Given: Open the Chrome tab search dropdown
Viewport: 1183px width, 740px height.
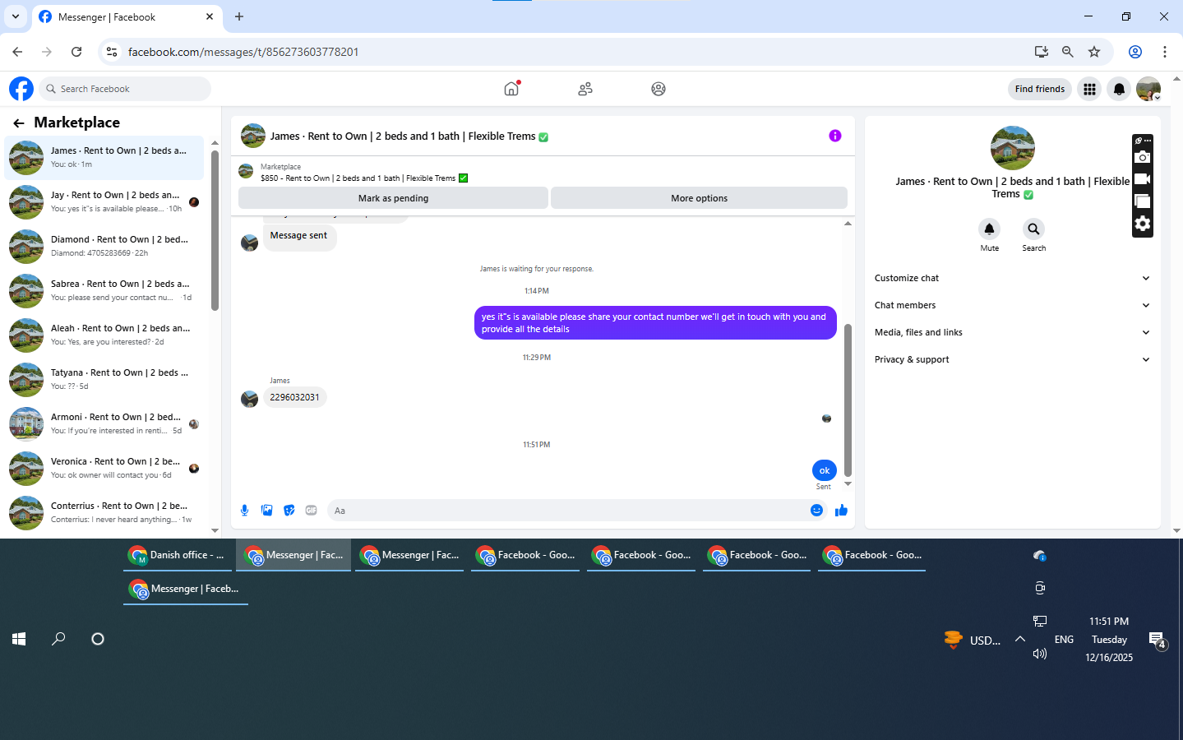Looking at the screenshot, I should [x=16, y=16].
